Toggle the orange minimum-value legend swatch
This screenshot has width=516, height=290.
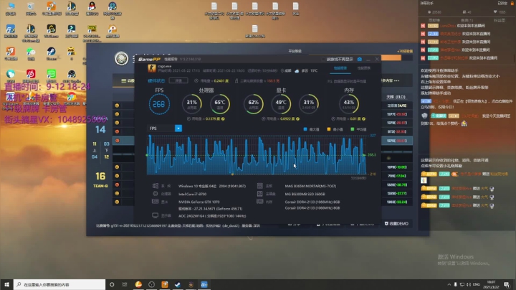pyautogui.click(x=329, y=129)
